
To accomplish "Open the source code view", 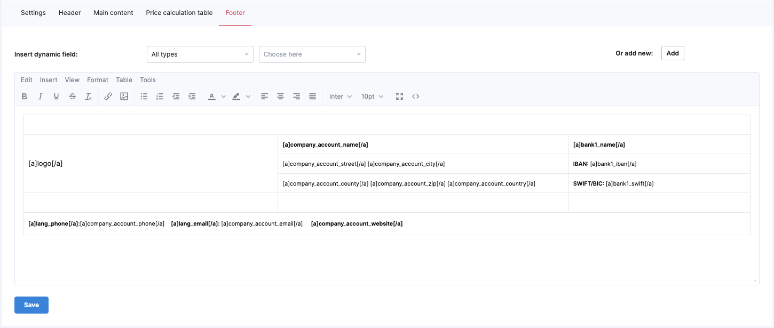I will [416, 97].
